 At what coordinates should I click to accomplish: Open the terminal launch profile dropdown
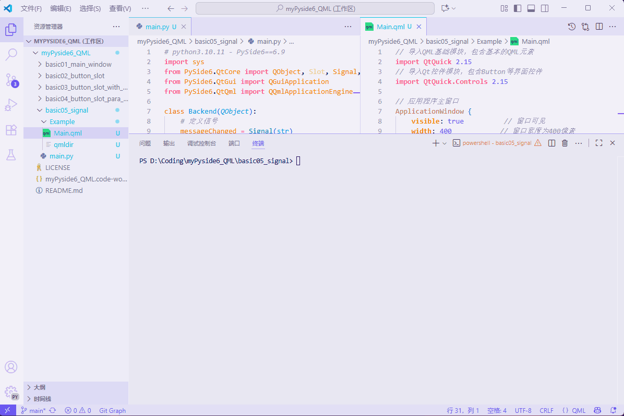[x=445, y=143]
